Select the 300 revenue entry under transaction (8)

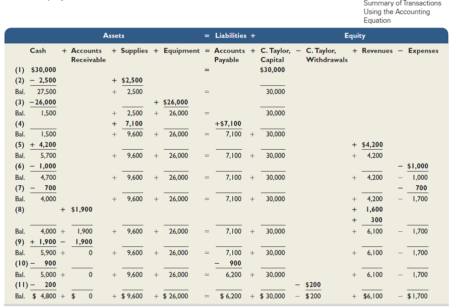(376, 220)
